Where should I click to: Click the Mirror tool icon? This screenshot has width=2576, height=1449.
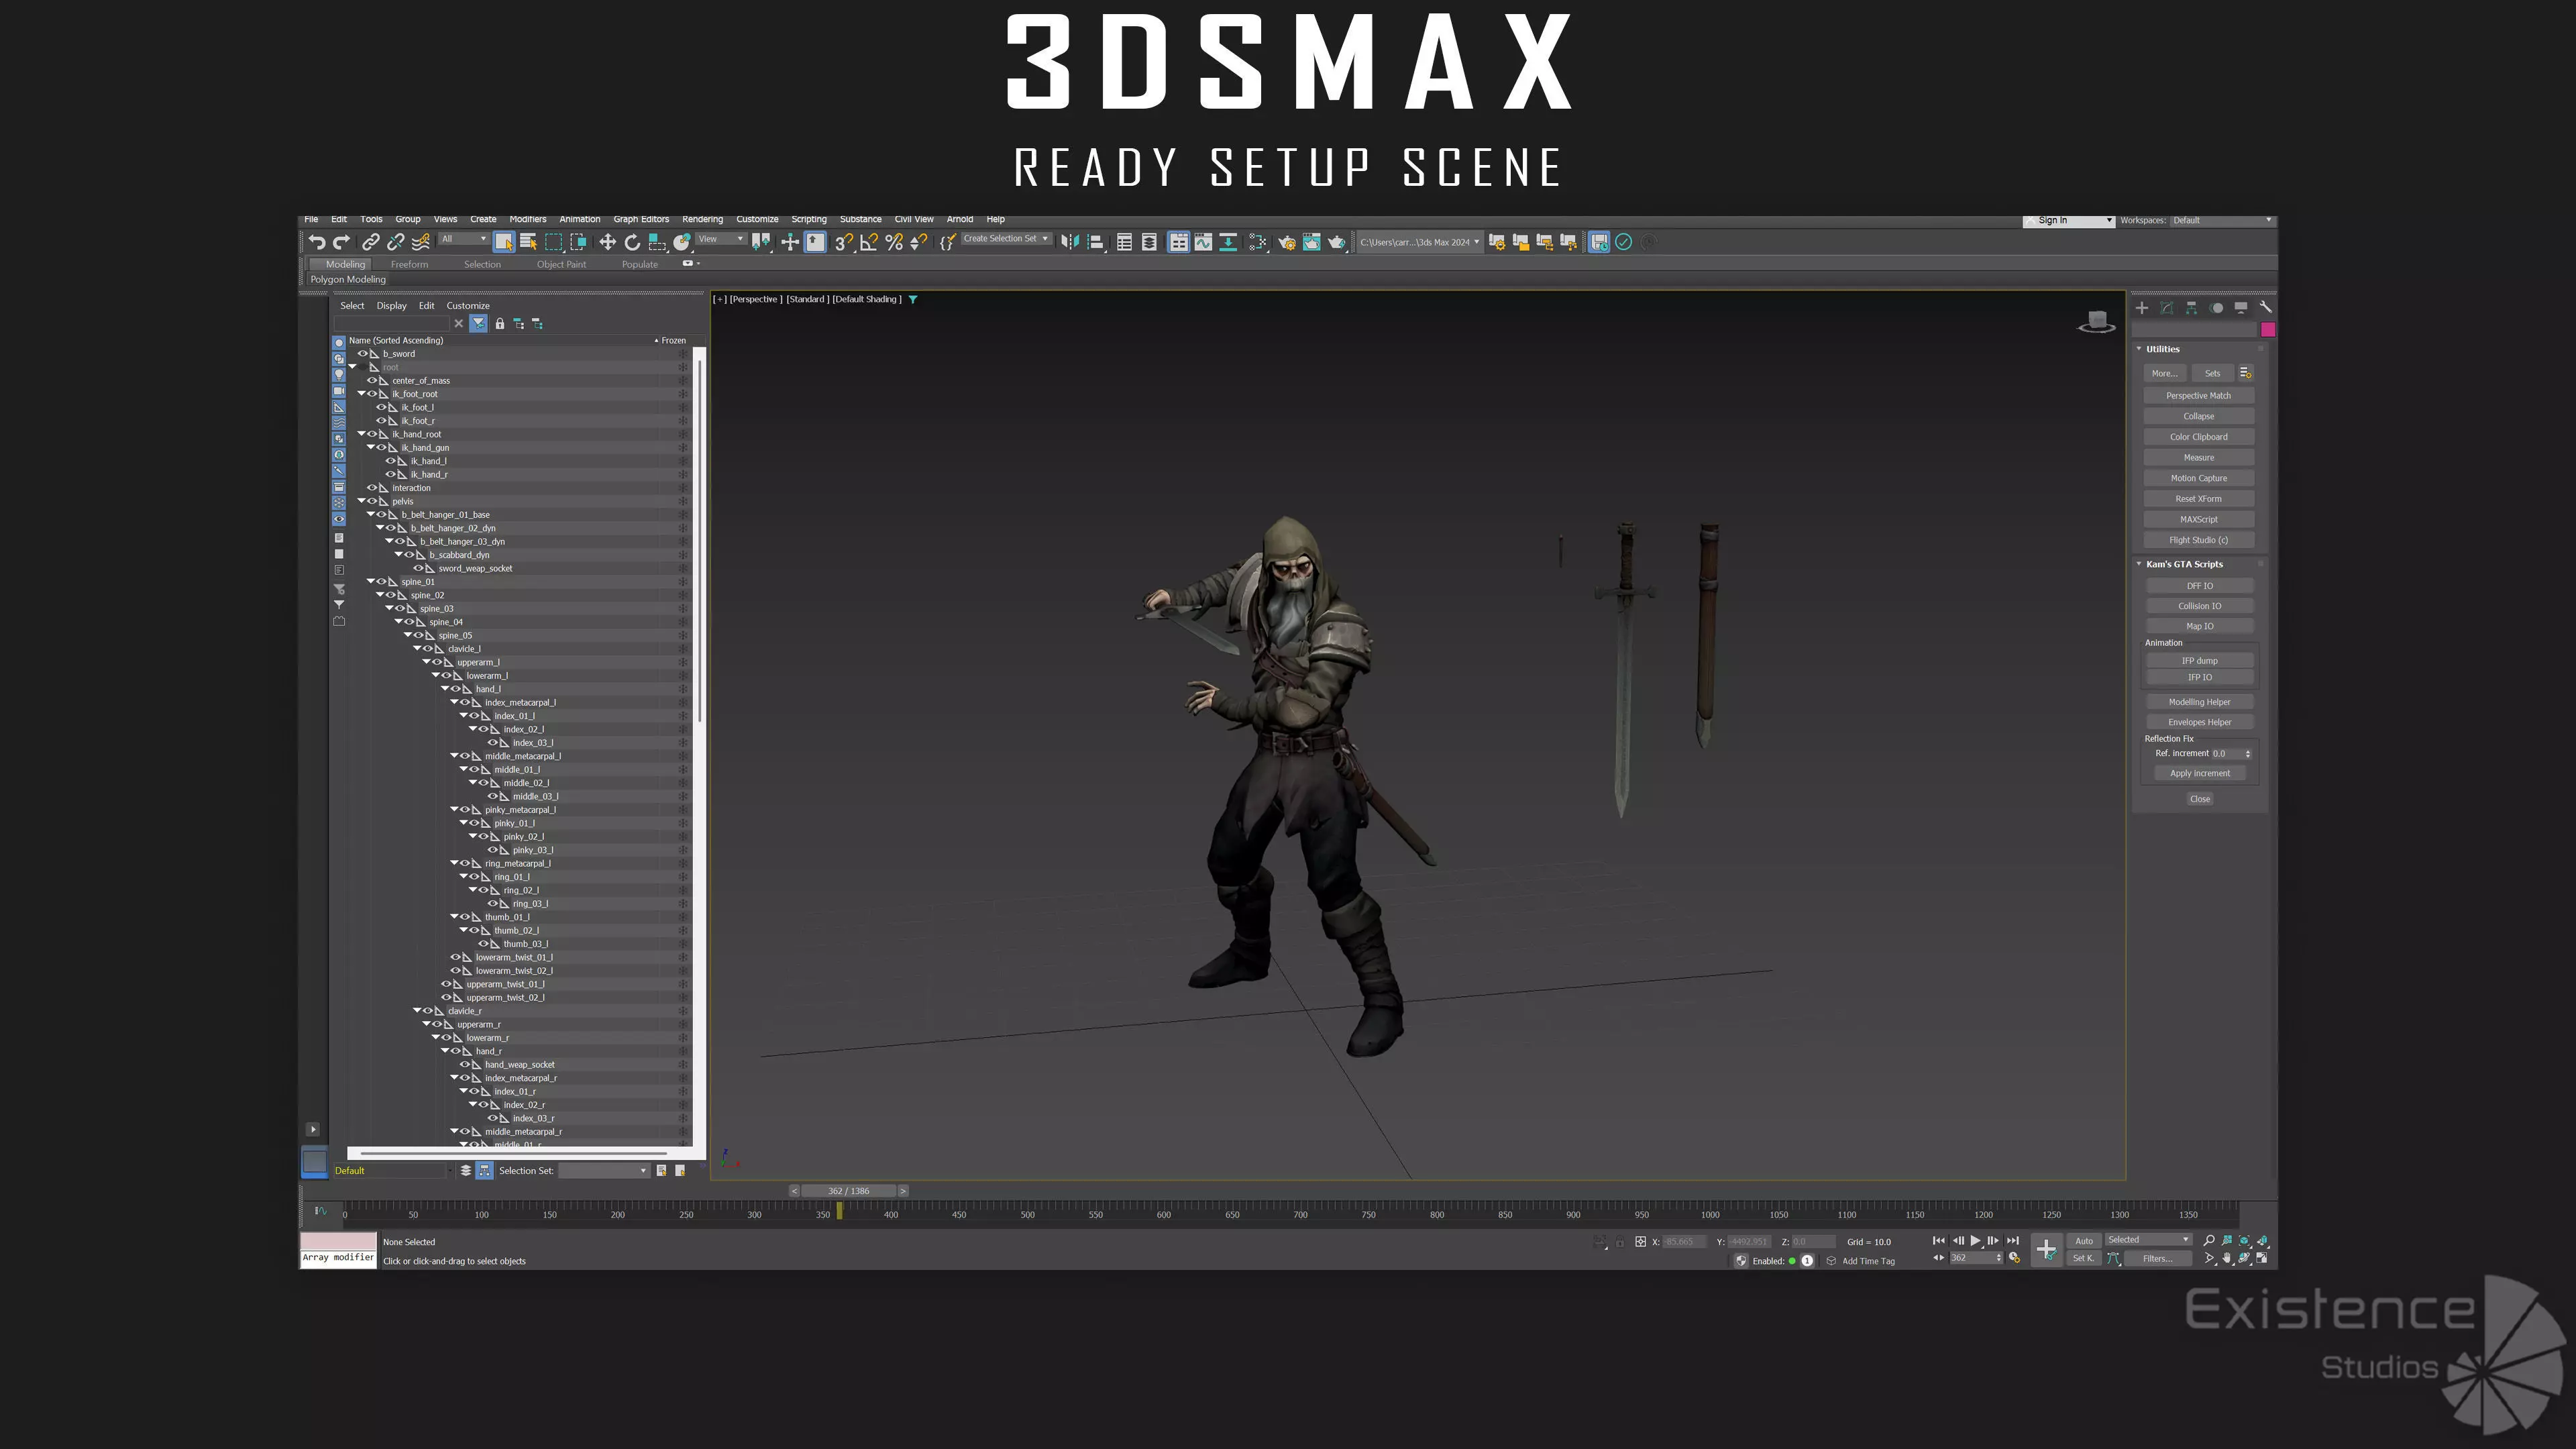click(x=1070, y=242)
